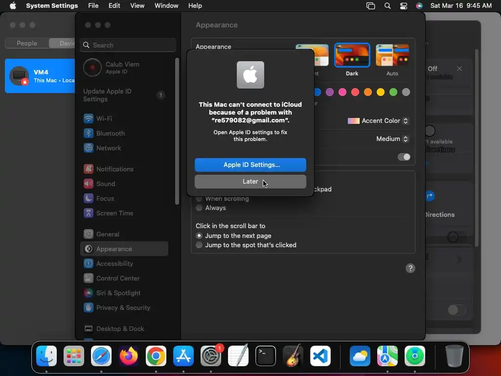
Task: Open the Edit menu
Action: coord(114,6)
